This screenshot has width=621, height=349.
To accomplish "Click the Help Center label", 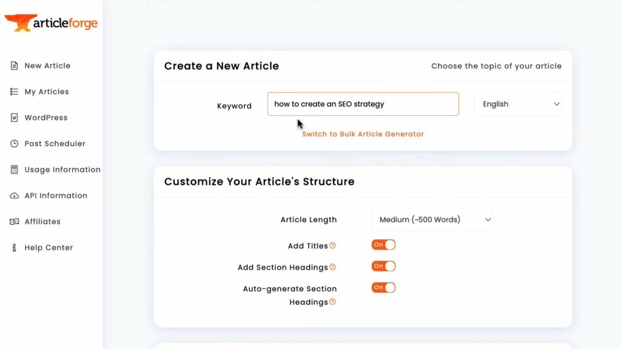I will 50,247.
